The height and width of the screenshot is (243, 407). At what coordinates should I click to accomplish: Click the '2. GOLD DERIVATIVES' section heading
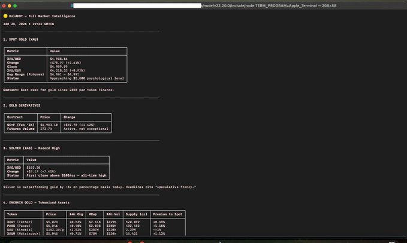coord(22,105)
